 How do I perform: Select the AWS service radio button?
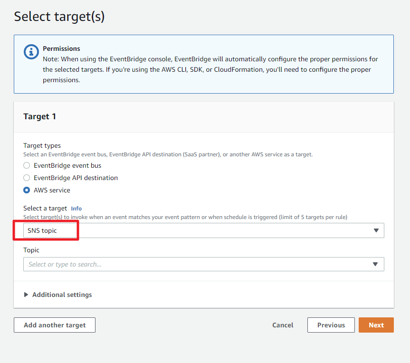(27, 190)
